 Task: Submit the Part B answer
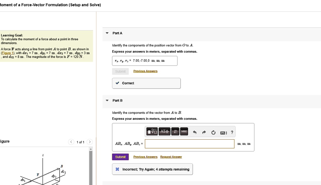click(x=120, y=157)
